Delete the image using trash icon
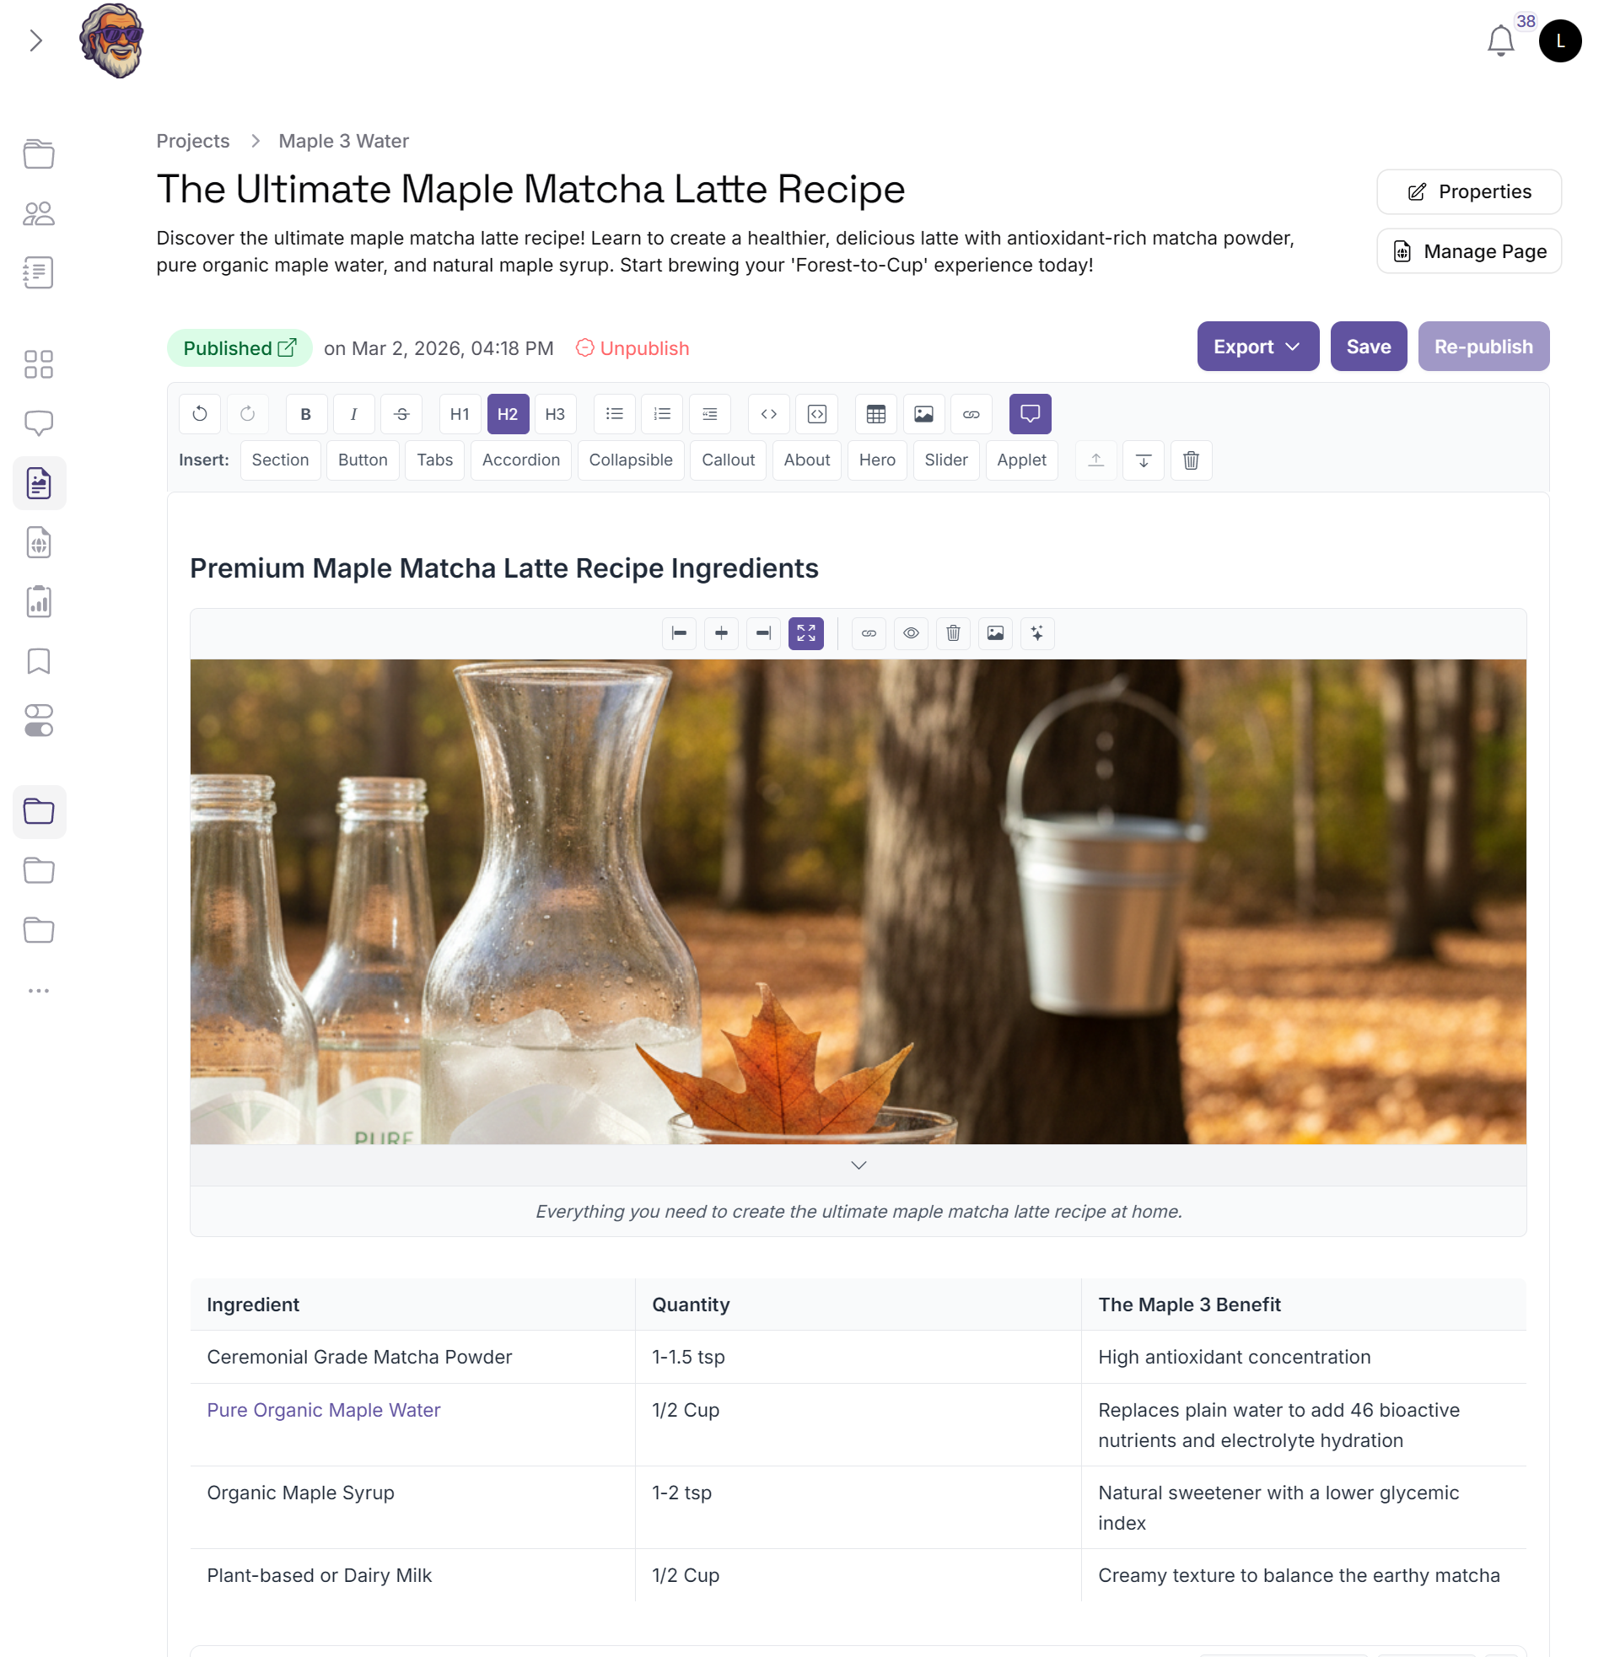 click(x=953, y=633)
